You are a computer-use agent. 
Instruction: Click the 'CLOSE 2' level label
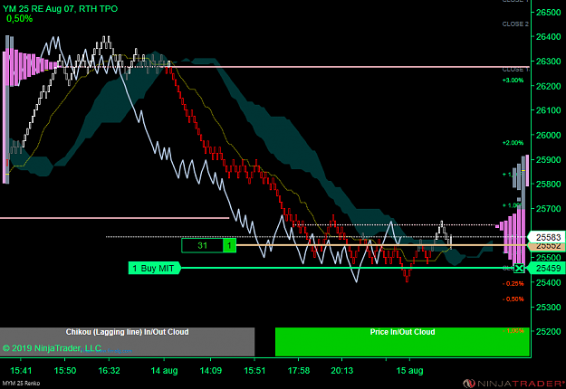515,24
